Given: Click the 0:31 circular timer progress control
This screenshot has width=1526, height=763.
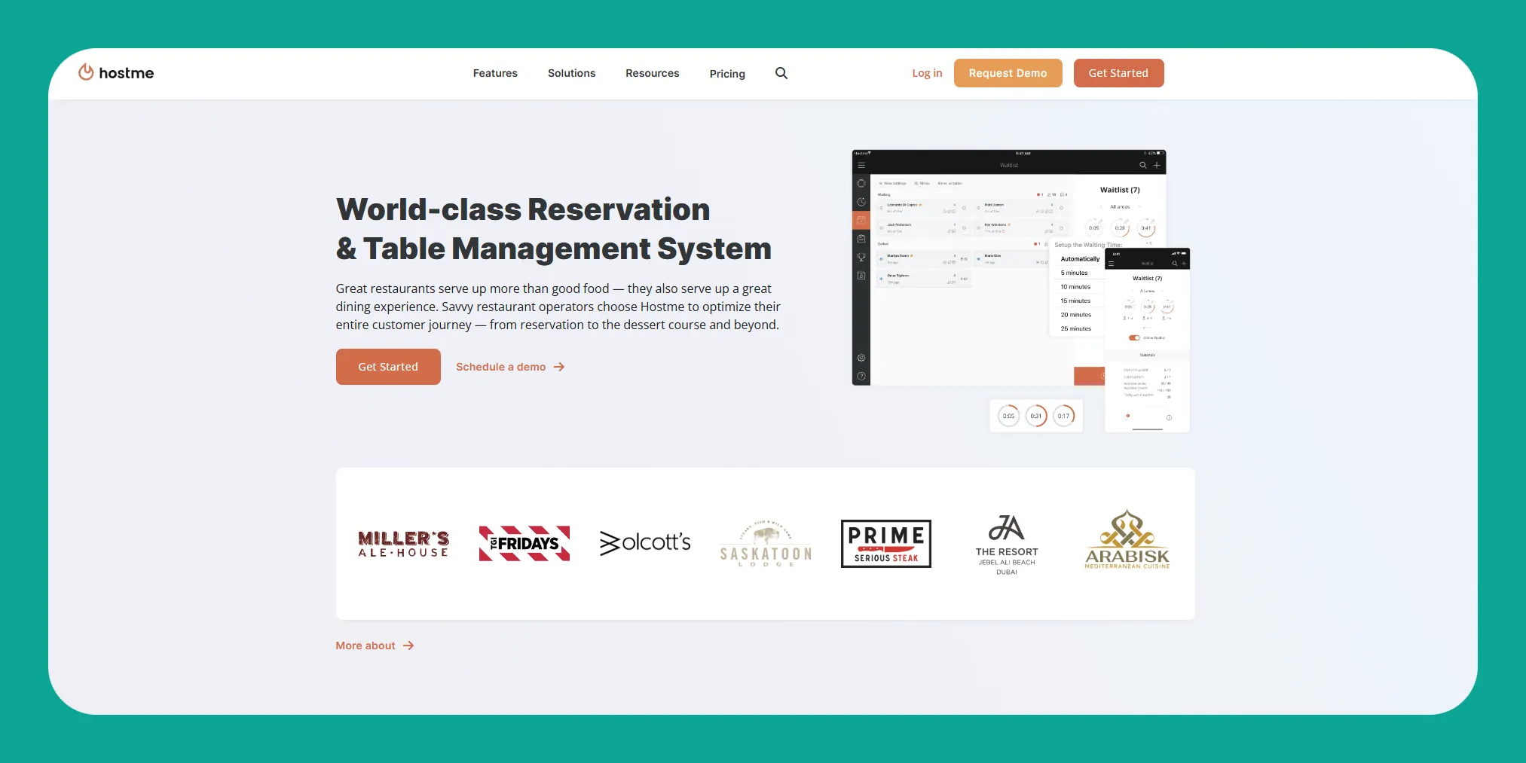Looking at the screenshot, I should click(x=1037, y=416).
